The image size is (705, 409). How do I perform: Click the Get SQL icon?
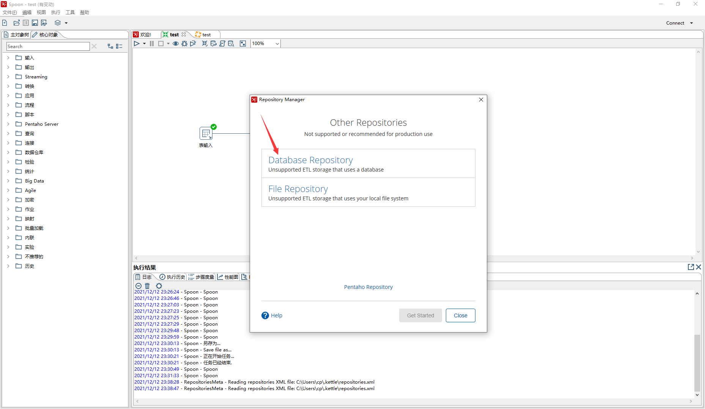(x=222, y=44)
